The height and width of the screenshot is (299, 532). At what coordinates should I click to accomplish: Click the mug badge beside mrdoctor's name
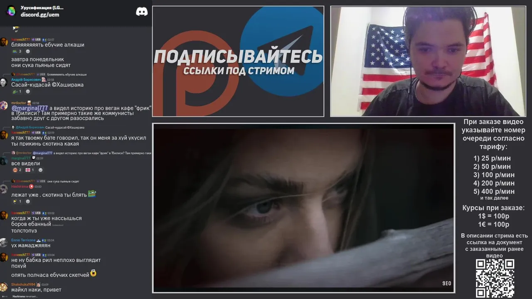29,103
